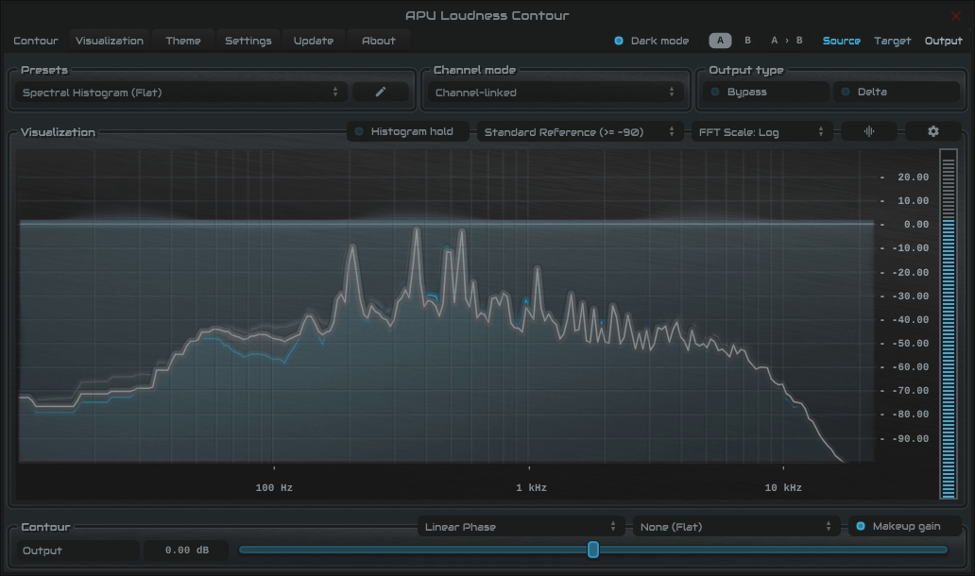The width and height of the screenshot is (975, 576).
Task: Copy A to B with A > B button
Action: point(787,41)
